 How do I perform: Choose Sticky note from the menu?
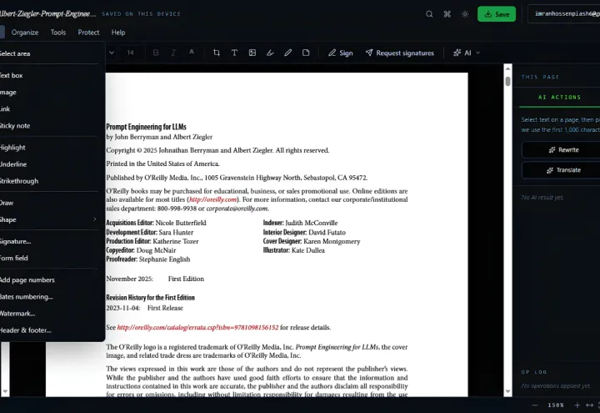tap(51, 126)
